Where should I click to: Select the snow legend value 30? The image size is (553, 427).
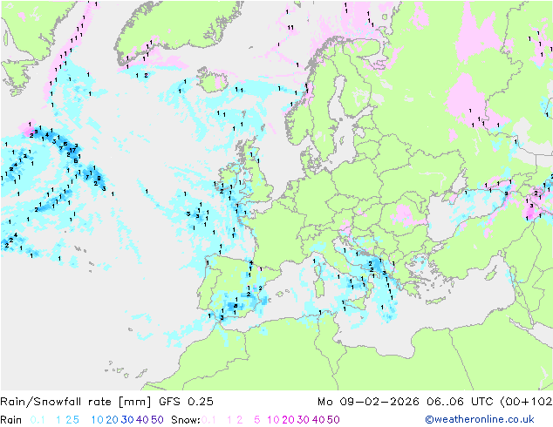304,420
